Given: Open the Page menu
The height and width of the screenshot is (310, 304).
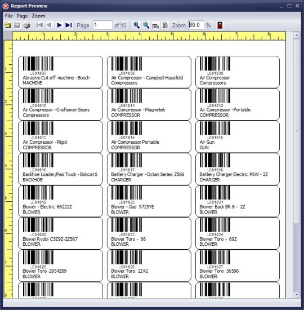Looking at the screenshot, I should click(22, 16).
